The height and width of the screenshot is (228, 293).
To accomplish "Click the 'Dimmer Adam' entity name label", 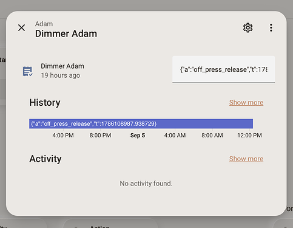I will [x=62, y=66].
